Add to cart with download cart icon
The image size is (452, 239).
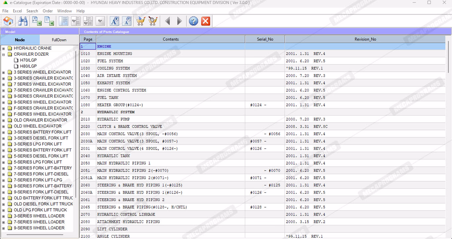coord(141,21)
